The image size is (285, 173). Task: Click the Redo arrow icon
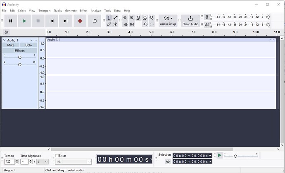point(152,24)
